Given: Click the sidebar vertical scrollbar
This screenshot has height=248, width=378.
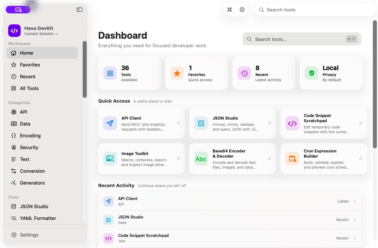Looking at the screenshot, I should pos(85,69).
